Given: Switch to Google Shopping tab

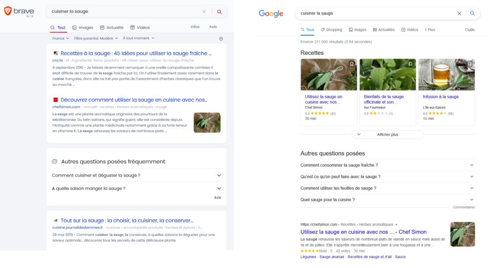Looking at the screenshot, I should [x=331, y=30].
